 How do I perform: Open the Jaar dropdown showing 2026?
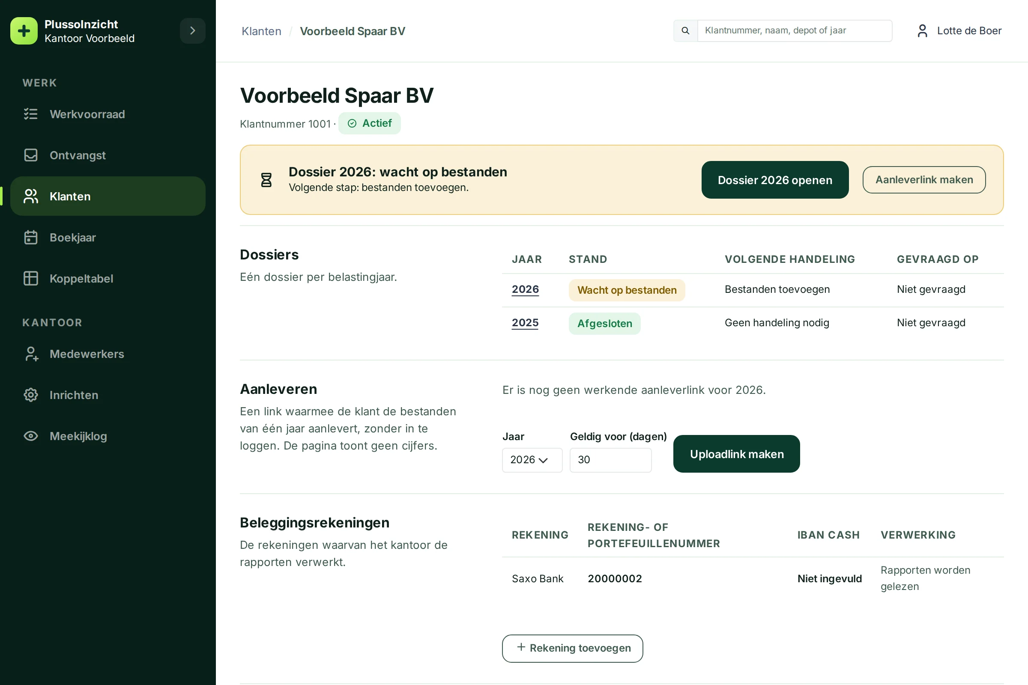pyautogui.click(x=532, y=459)
